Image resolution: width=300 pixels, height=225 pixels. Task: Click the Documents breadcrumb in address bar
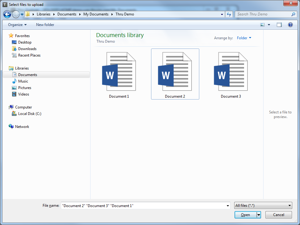[x=67, y=14]
